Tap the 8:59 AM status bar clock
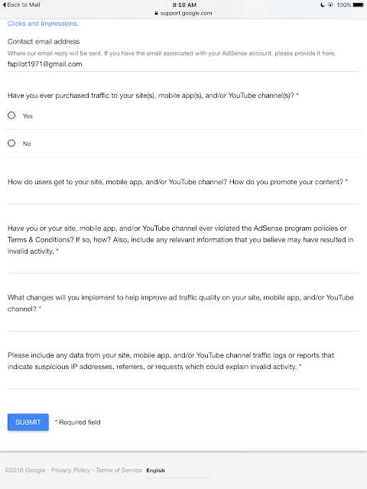 click(x=184, y=5)
